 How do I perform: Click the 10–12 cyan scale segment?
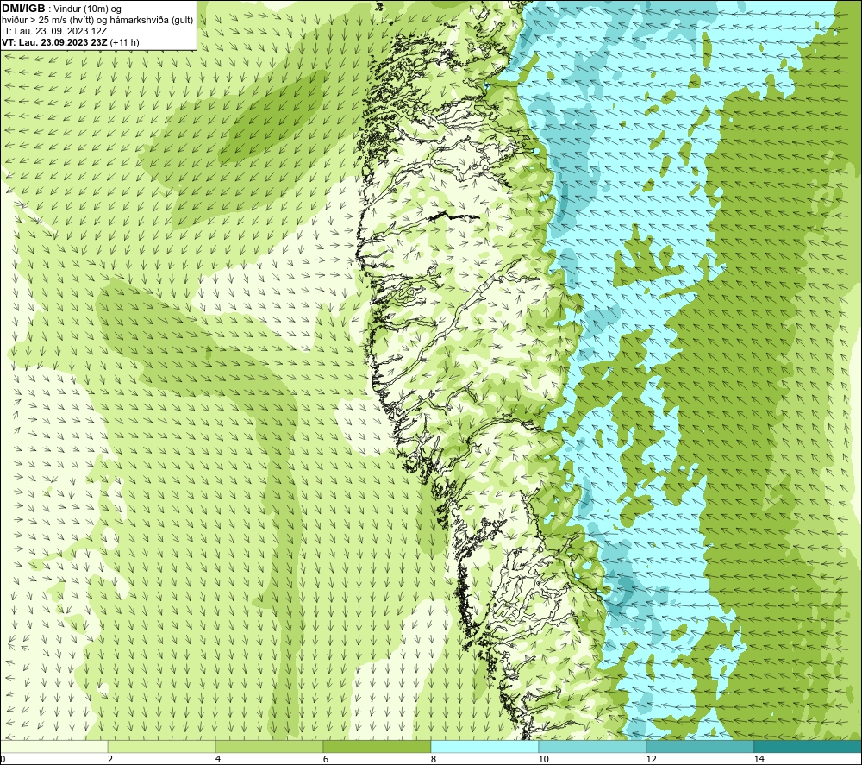click(x=593, y=746)
